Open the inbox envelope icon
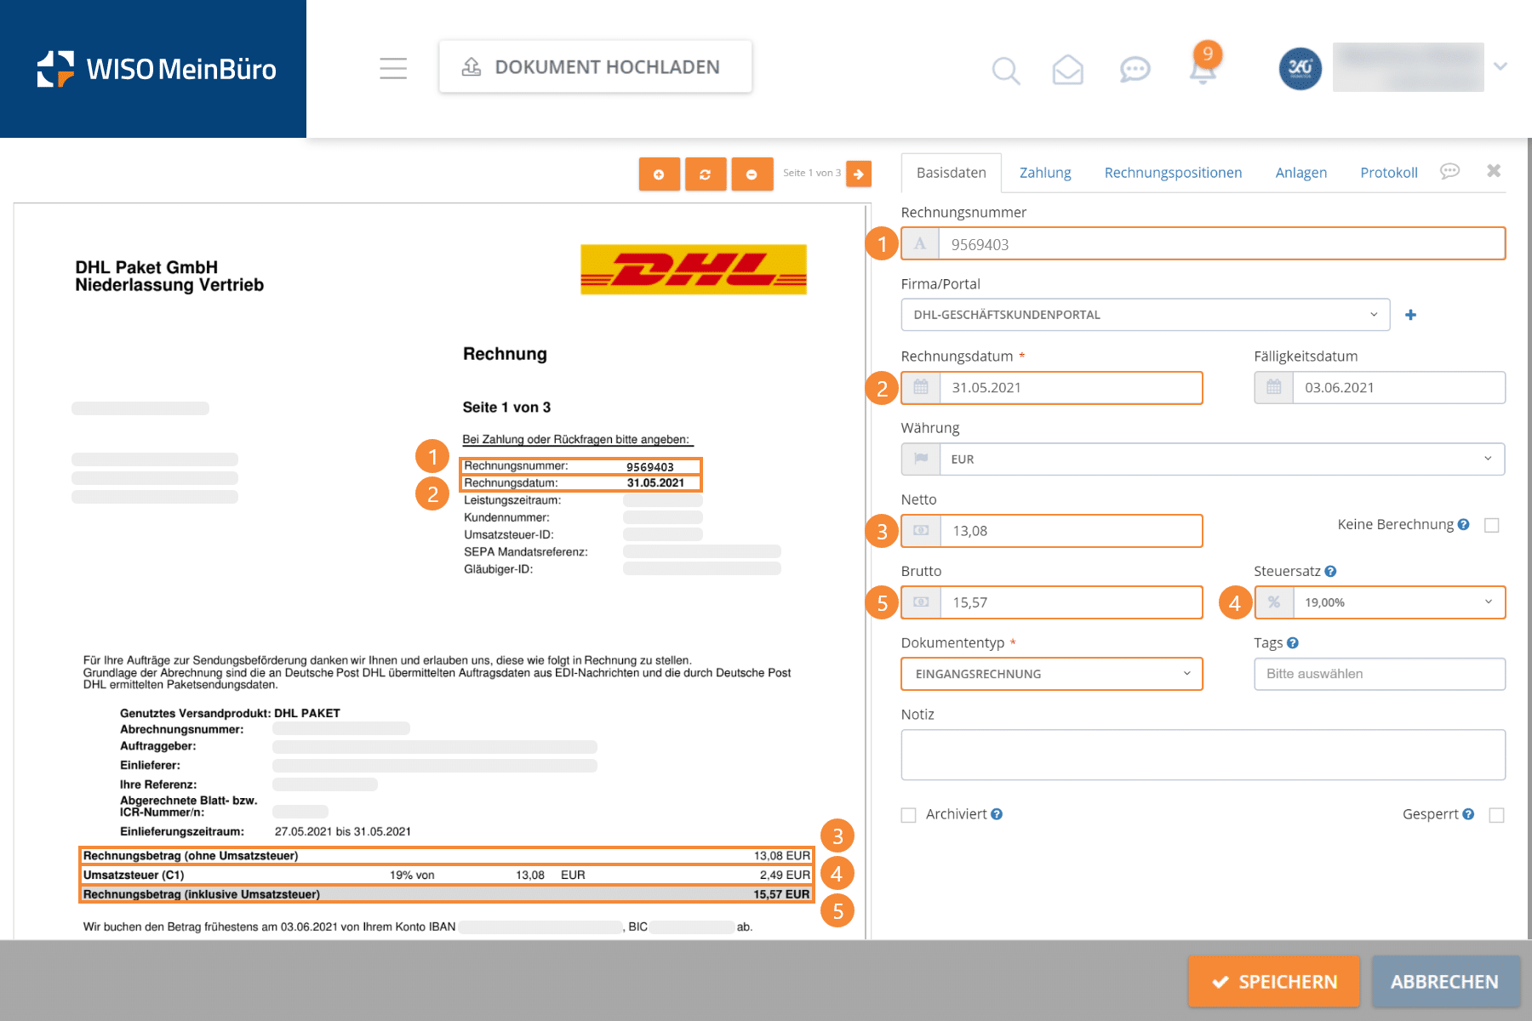 pos(1067,70)
